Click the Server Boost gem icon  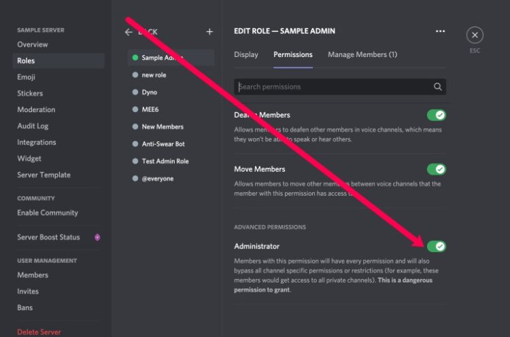pyautogui.click(x=97, y=237)
